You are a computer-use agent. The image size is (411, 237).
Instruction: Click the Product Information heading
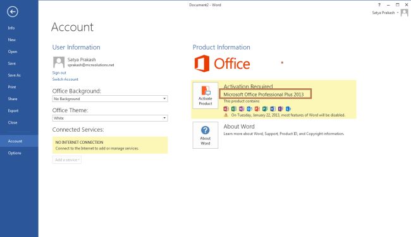221,47
